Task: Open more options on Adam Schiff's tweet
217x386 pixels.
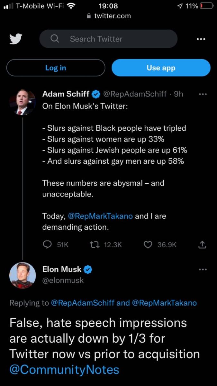Action: click(x=203, y=94)
